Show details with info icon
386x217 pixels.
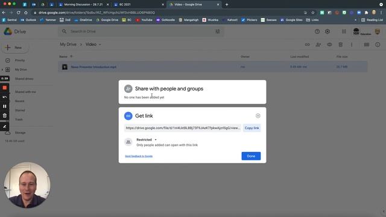(378, 45)
